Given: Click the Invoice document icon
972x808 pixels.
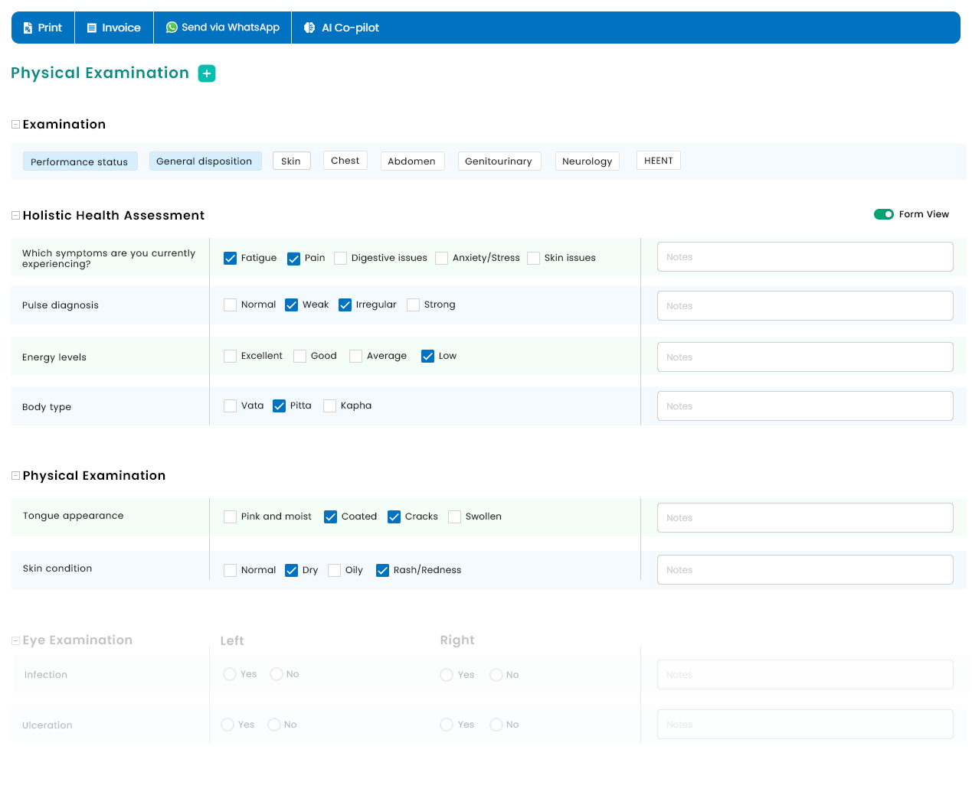Looking at the screenshot, I should 92,28.
